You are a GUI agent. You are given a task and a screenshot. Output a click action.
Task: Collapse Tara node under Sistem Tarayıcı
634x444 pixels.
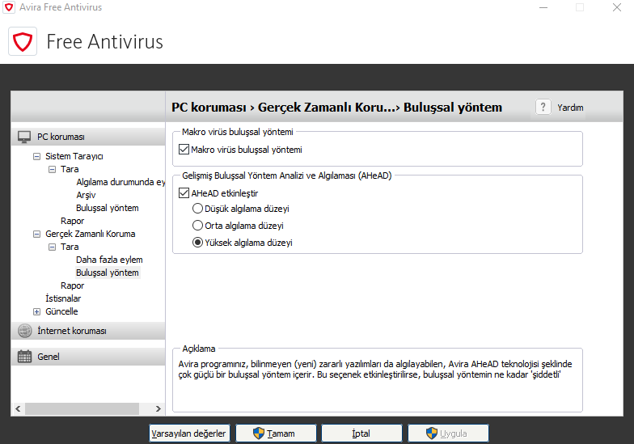coord(52,170)
